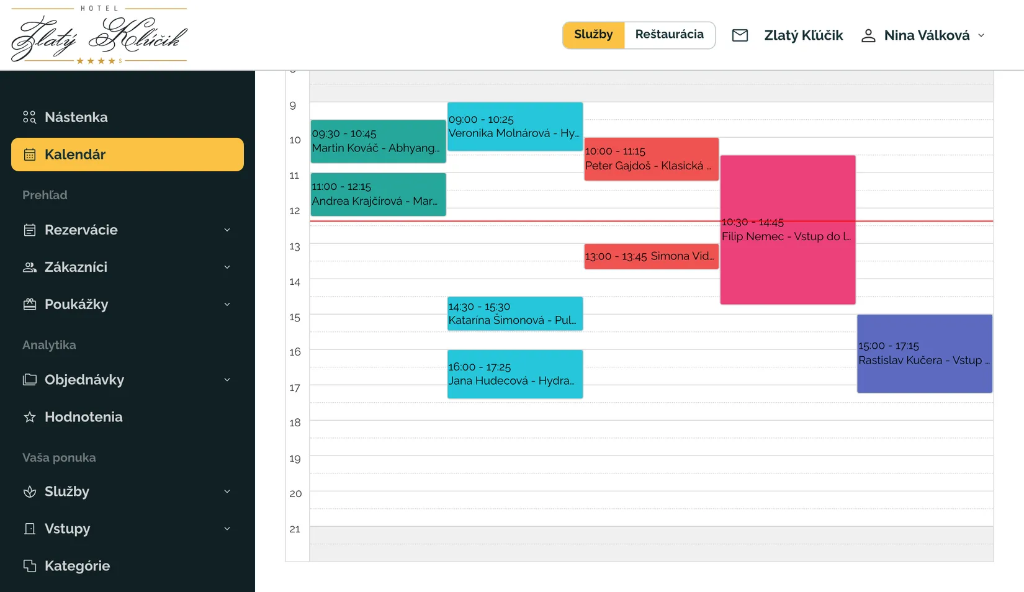Open the Hodnotenia menu item
Screen dimensions: 1024x592
[127, 417]
